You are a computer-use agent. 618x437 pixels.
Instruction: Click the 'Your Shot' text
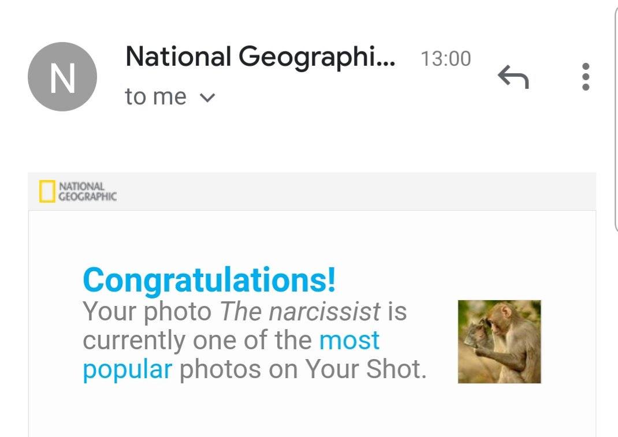tap(365, 369)
